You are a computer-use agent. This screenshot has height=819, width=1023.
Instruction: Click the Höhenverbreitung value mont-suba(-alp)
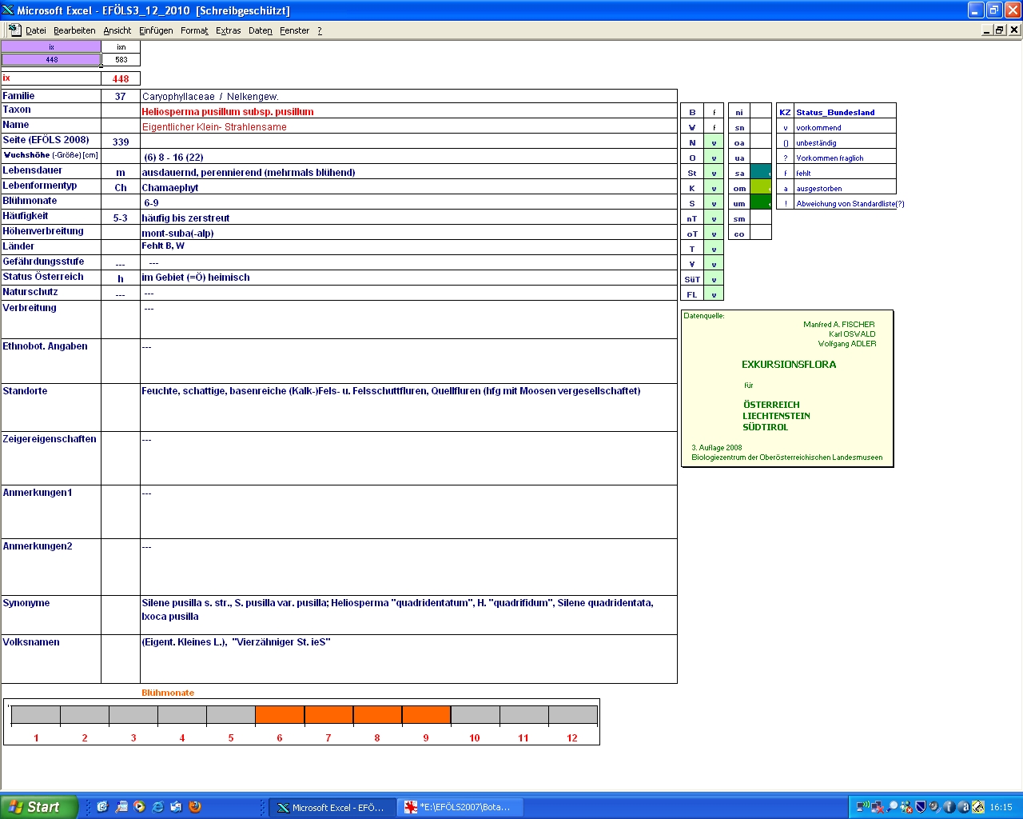tap(177, 234)
